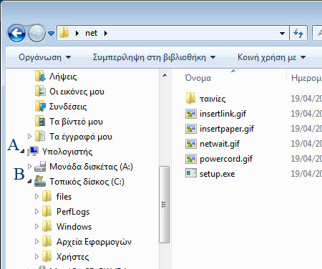
Task: Click the Λήψεις label in tree
Action: click(x=63, y=77)
